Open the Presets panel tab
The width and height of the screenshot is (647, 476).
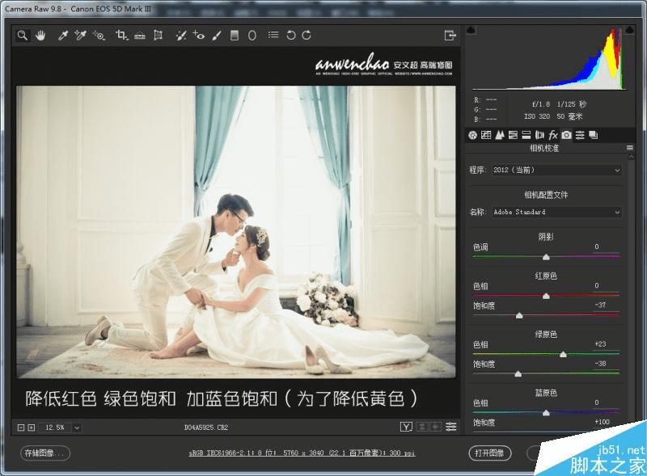580,135
